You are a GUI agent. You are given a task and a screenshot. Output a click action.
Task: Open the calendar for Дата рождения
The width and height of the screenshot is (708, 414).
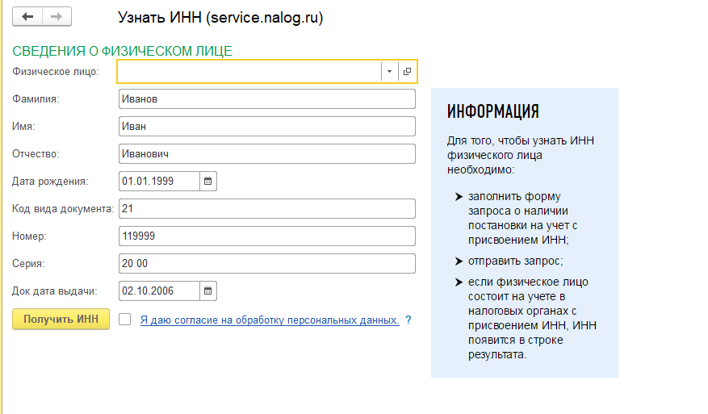pyautogui.click(x=207, y=182)
